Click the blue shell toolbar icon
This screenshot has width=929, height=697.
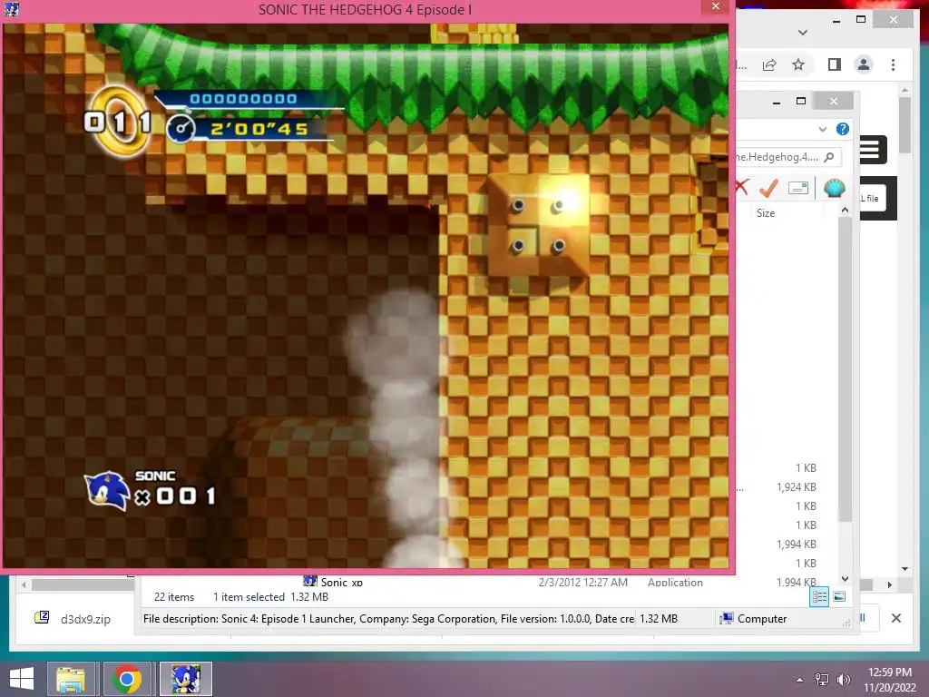835,189
